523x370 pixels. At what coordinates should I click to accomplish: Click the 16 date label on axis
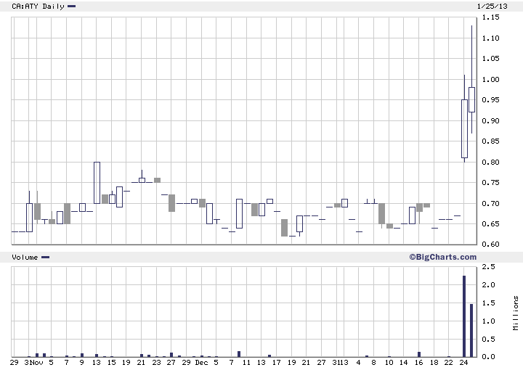click(418, 362)
